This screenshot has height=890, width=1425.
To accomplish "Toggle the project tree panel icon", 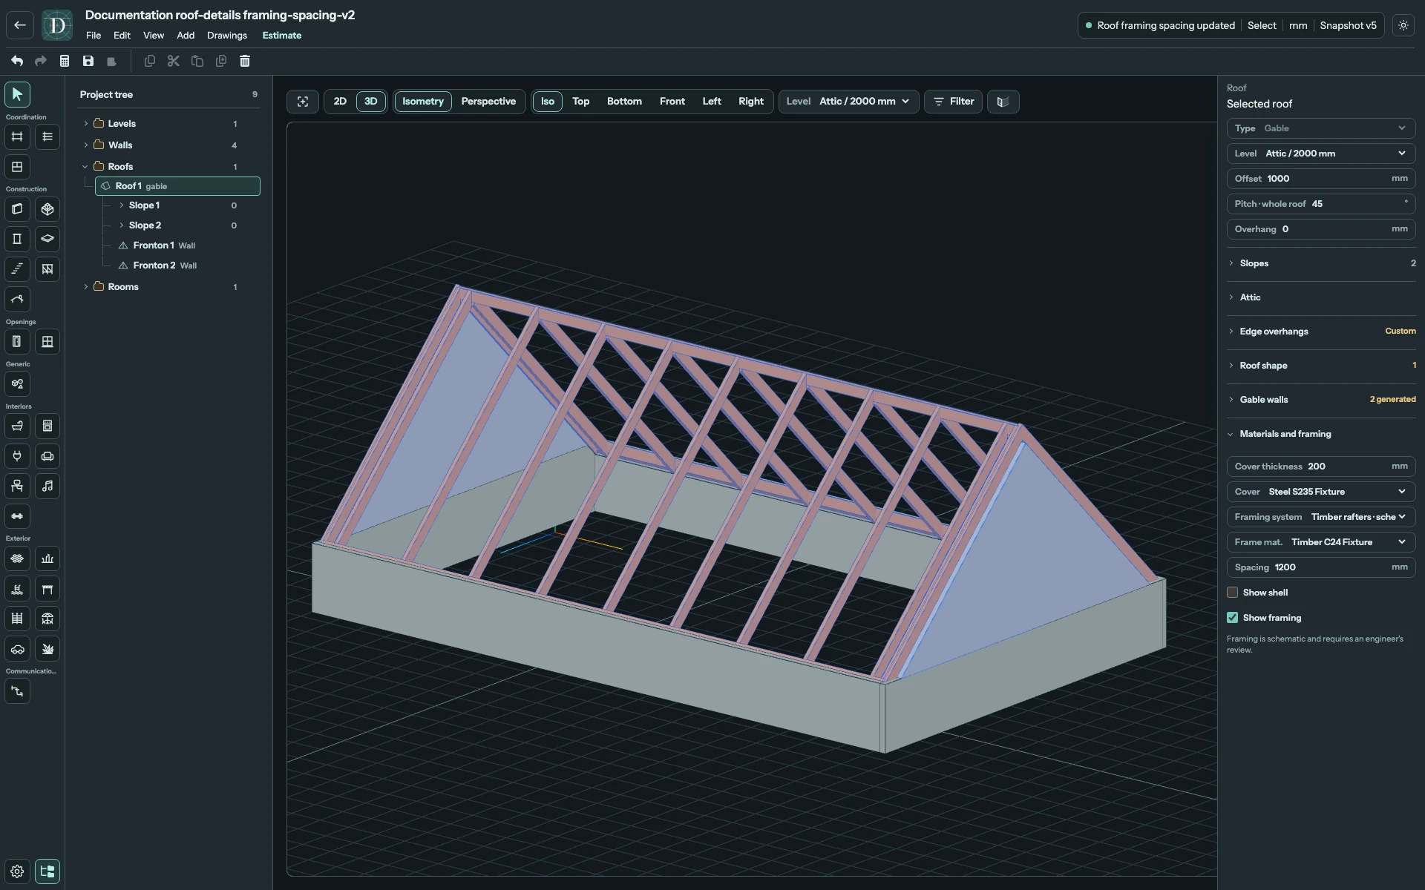I will click(x=47, y=871).
